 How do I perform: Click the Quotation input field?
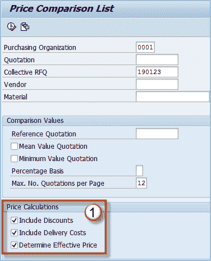[157, 59]
